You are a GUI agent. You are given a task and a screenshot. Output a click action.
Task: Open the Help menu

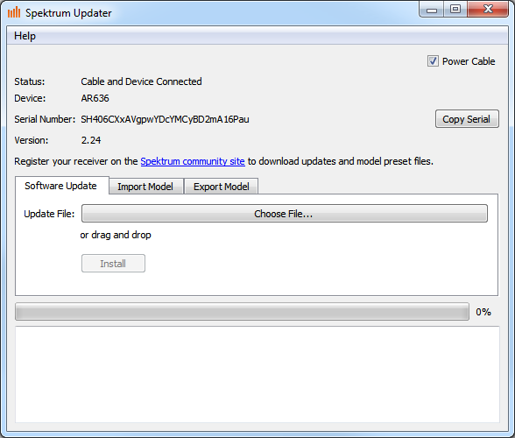tap(25, 36)
